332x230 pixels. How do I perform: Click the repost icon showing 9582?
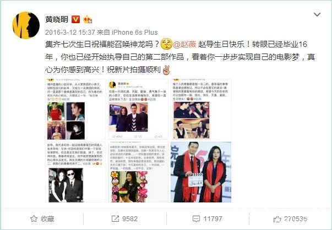pos(115,219)
